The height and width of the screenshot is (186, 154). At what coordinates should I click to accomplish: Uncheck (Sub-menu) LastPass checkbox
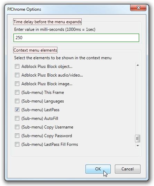17,109
